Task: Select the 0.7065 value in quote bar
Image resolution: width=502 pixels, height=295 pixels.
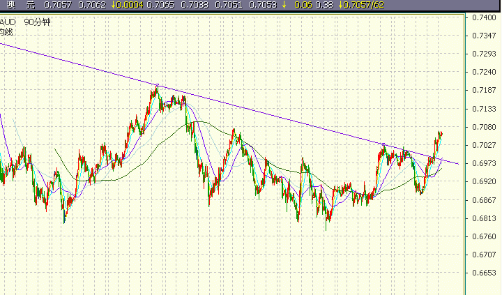Action: 160,5
